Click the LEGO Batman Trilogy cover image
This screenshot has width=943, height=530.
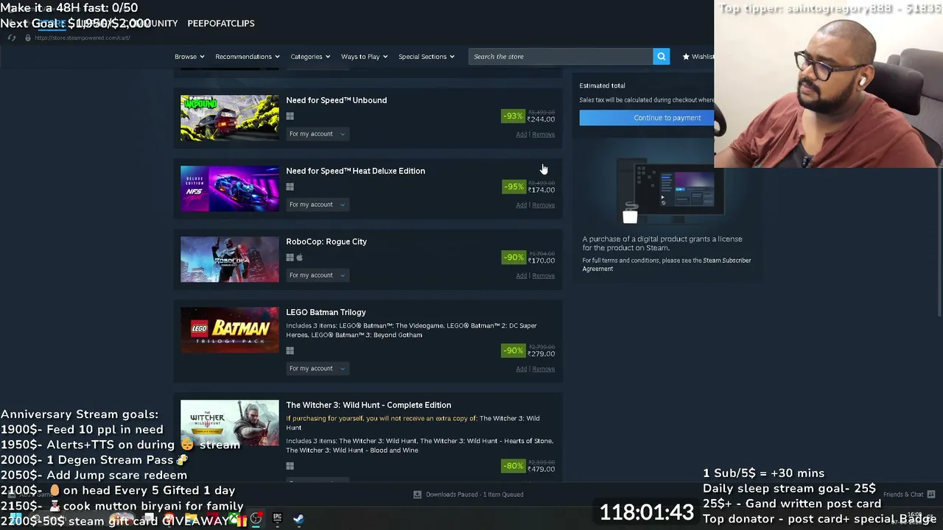[230, 330]
